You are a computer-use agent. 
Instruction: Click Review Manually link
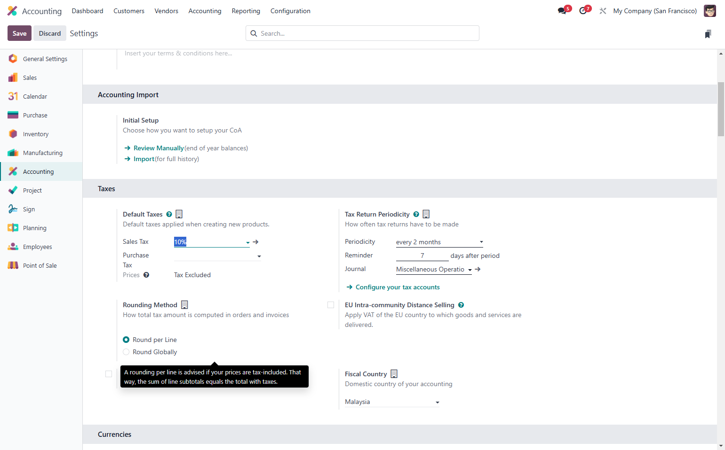159,148
